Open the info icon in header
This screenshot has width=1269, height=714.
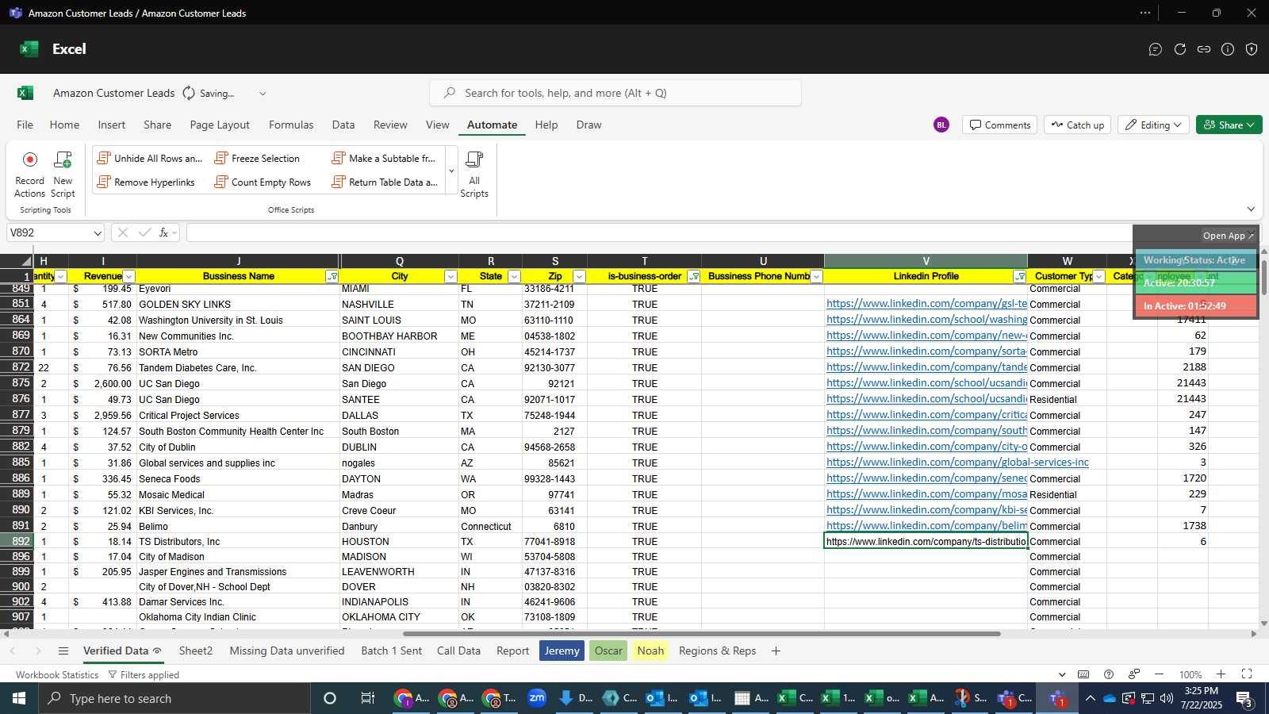coord(1228,49)
